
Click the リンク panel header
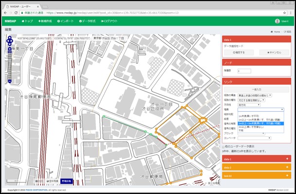click(x=257, y=82)
